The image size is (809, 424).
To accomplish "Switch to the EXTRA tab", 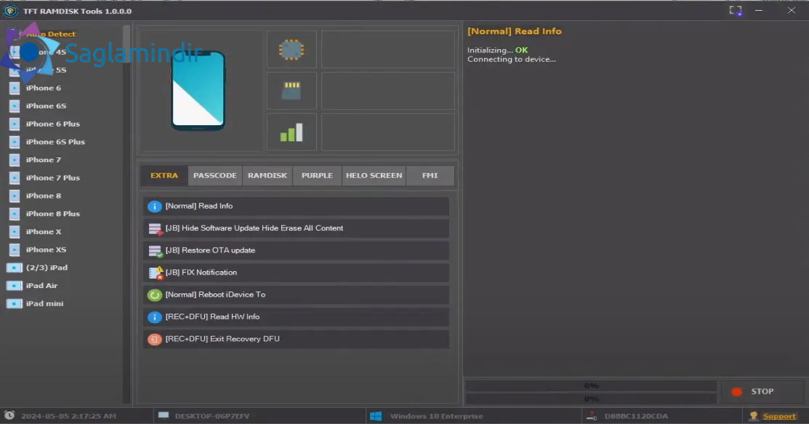I will pos(164,176).
